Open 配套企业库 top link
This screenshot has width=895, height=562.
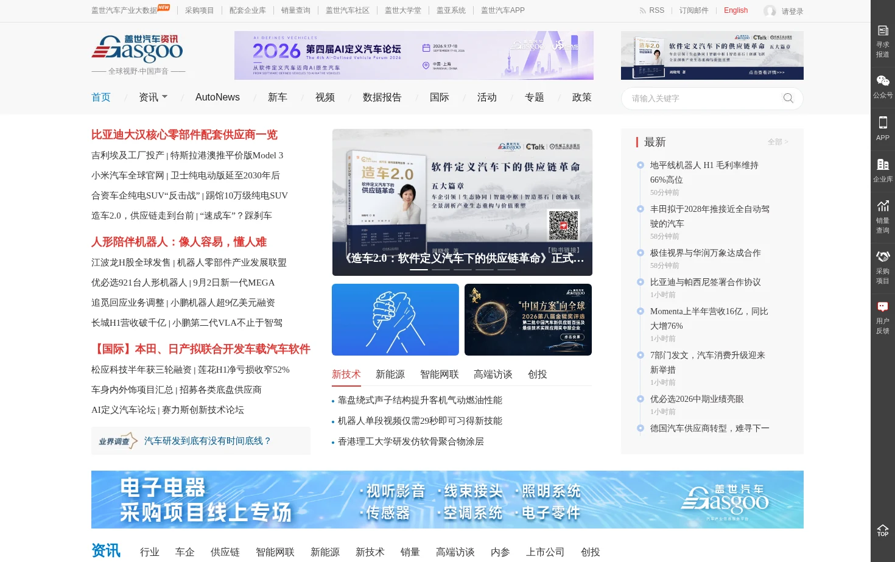click(248, 10)
